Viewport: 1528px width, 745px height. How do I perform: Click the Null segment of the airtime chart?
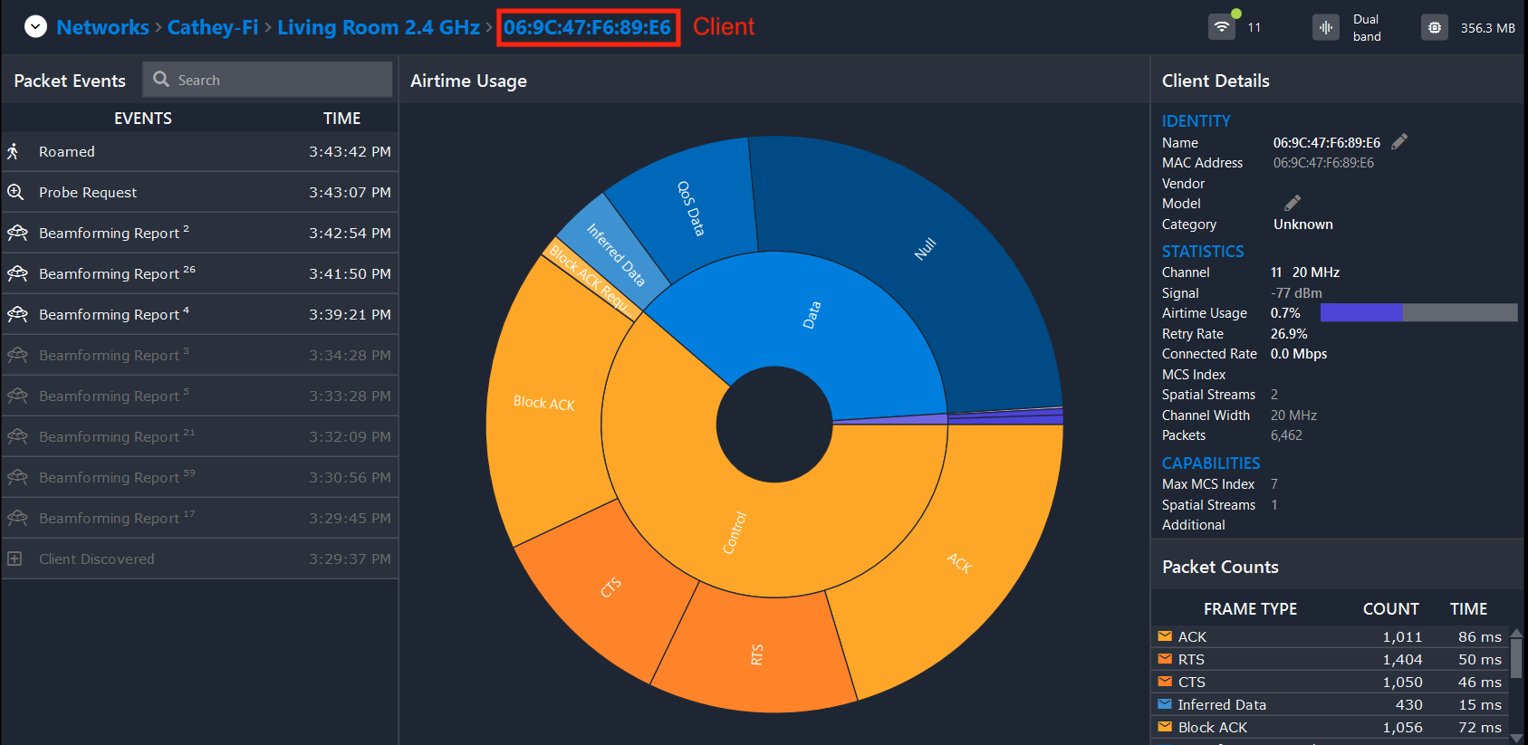coord(924,250)
